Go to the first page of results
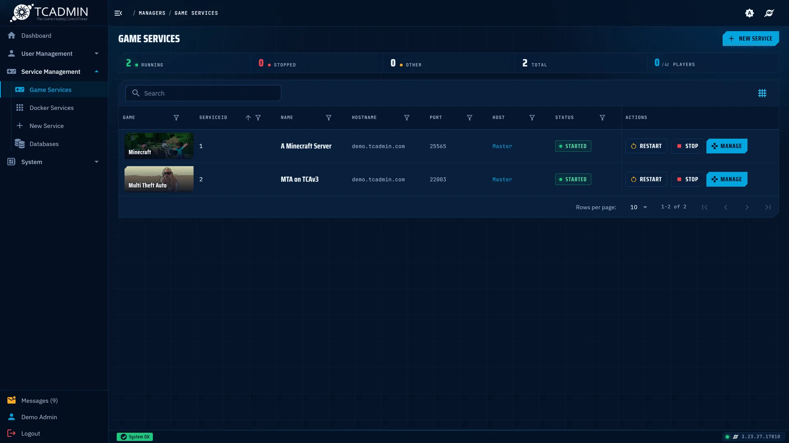Image resolution: width=789 pixels, height=443 pixels. (705, 207)
